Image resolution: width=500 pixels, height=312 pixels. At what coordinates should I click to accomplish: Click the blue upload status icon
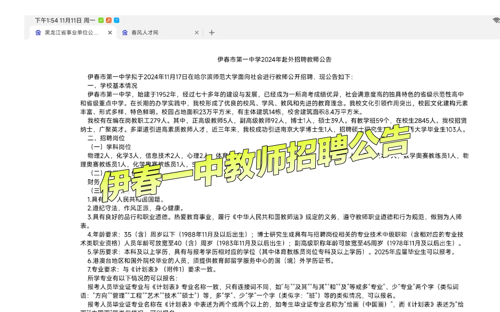[x=117, y=20]
